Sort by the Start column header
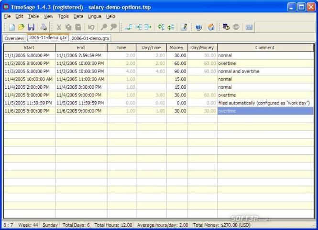The width and height of the screenshot is (318, 230). [x=29, y=48]
